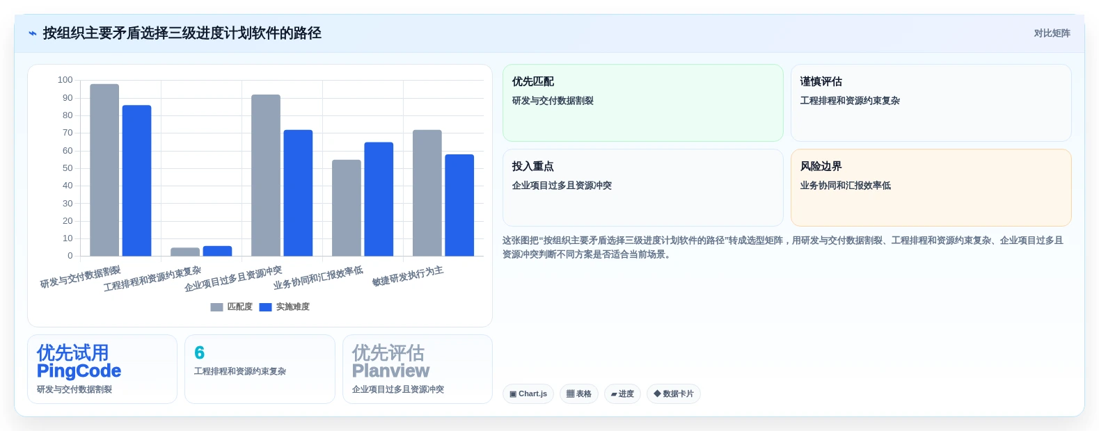Image resolution: width=1099 pixels, height=431 pixels.
Task: Open the 投入重点 matrix card
Action: click(643, 188)
